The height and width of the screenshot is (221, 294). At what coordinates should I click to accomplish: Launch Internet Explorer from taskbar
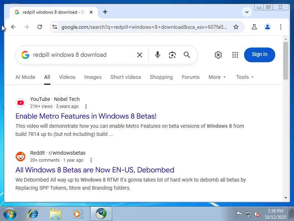[x=33, y=214]
